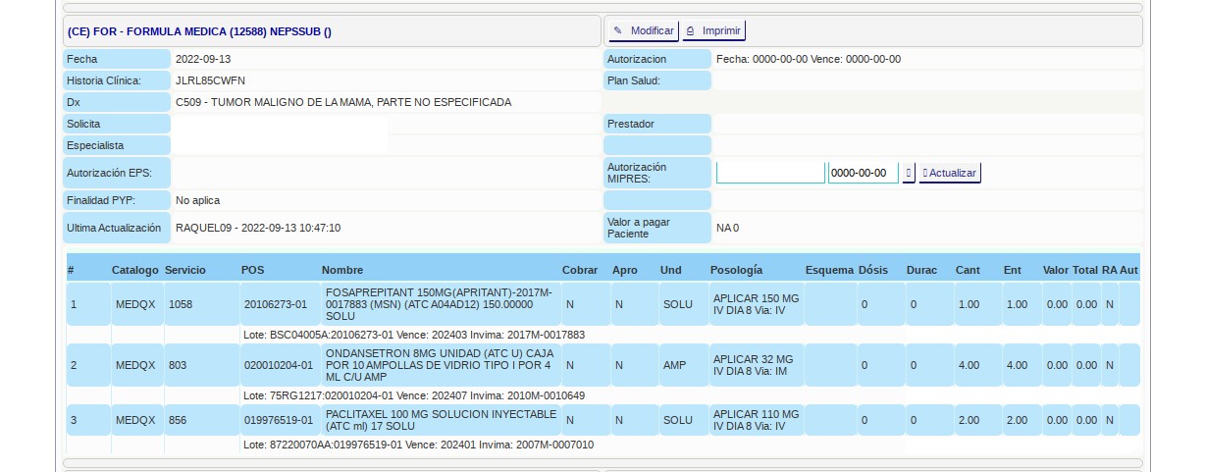Screen dimensions: 1205x472
Task: Click posology cell APLICAR 110 MG
Action: (756, 420)
